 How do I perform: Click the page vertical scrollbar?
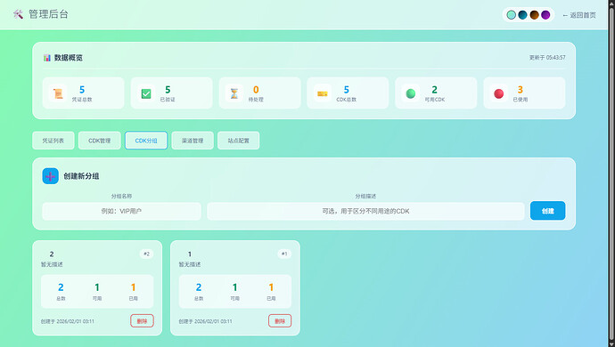click(x=611, y=173)
